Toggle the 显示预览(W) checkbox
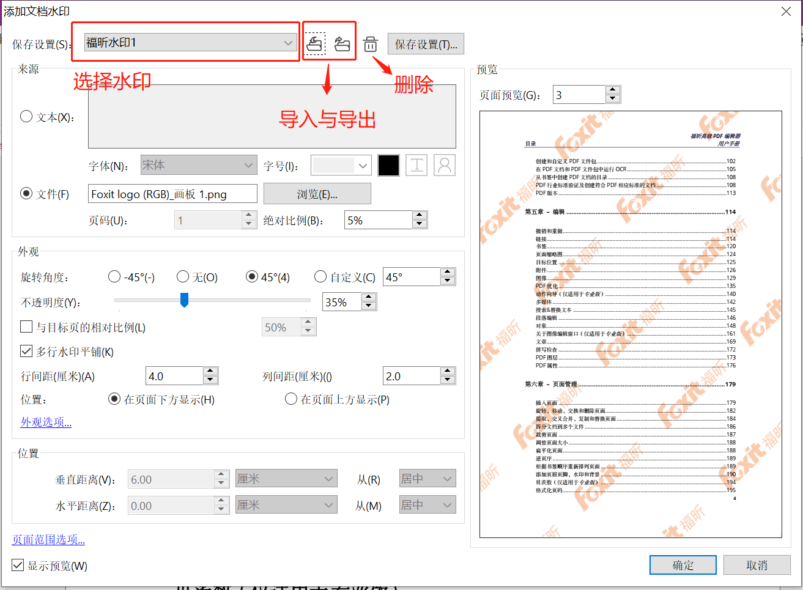The image size is (803, 590). pyautogui.click(x=18, y=565)
